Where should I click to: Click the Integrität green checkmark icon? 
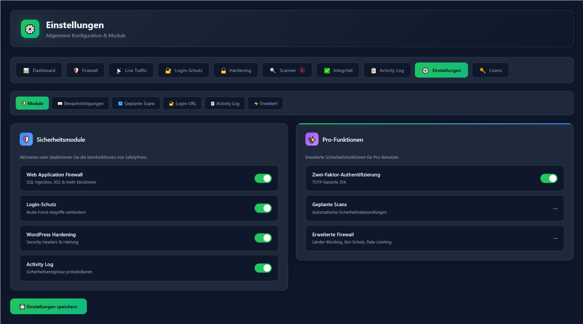tap(327, 70)
